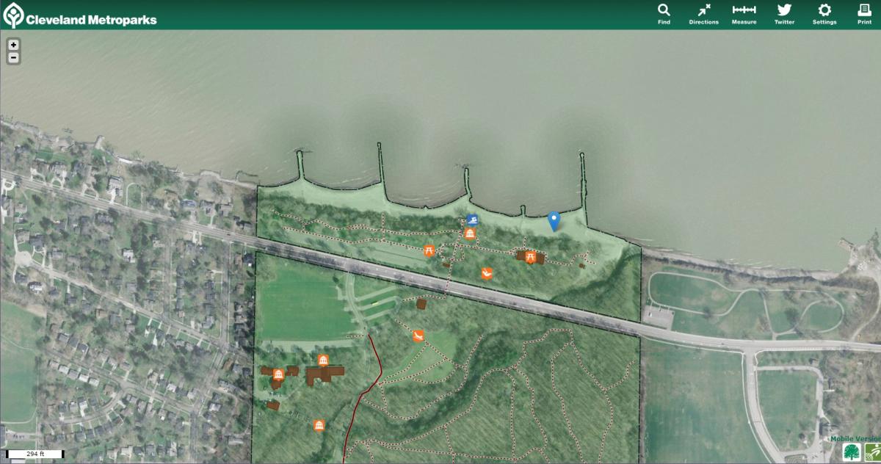Zoom in with the plus button
Viewport: 881px width, 464px height.
pos(13,45)
